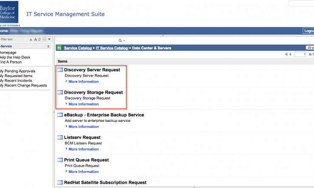
Task: Click the eBackup item icon
Action: coord(60,115)
